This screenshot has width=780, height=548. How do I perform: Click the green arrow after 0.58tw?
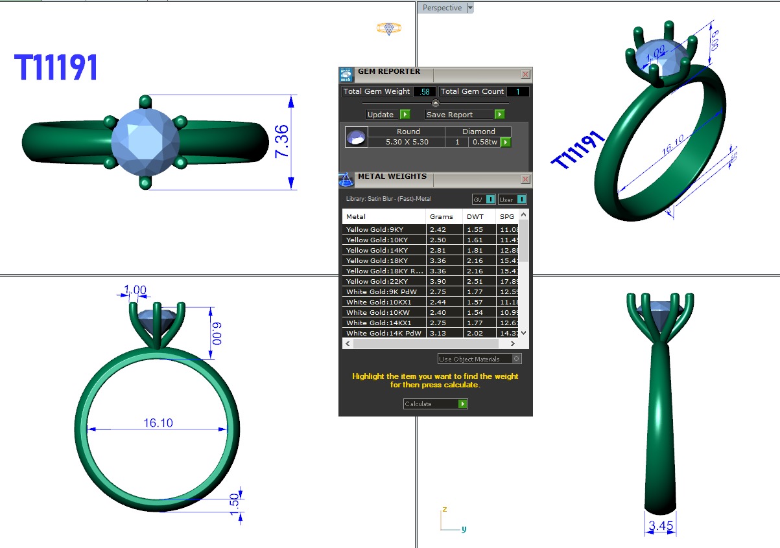506,142
